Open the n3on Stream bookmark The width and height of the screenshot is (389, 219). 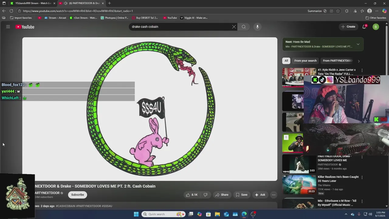(83, 18)
